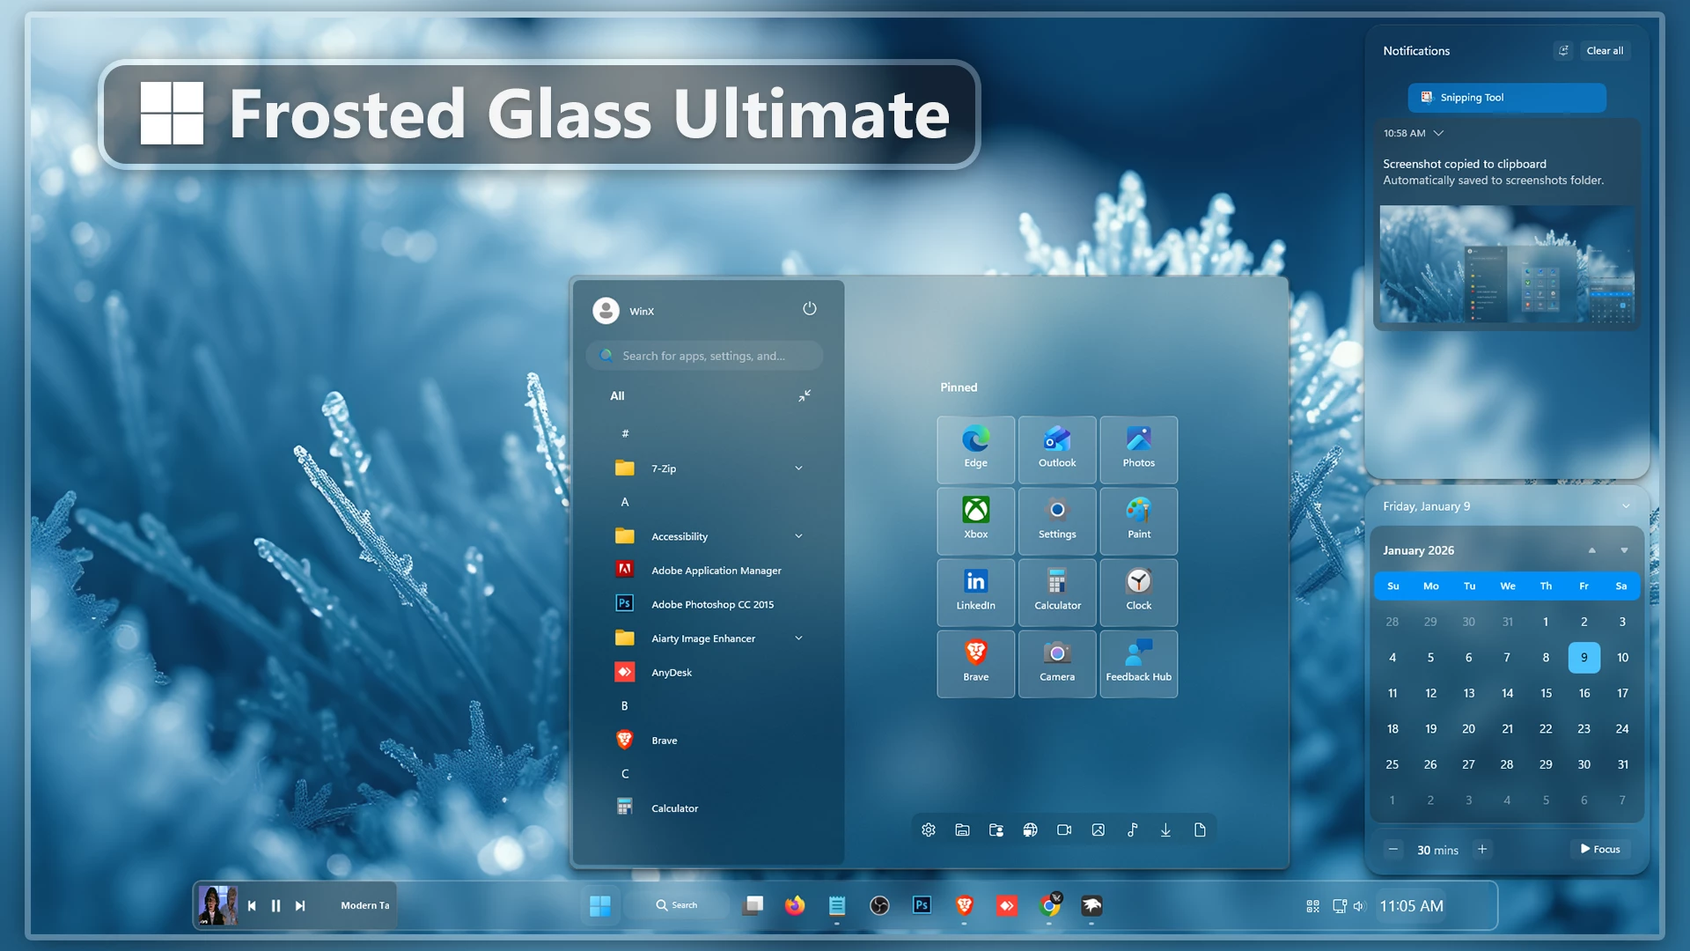Jump to the letter B section header in the app list

click(625, 706)
